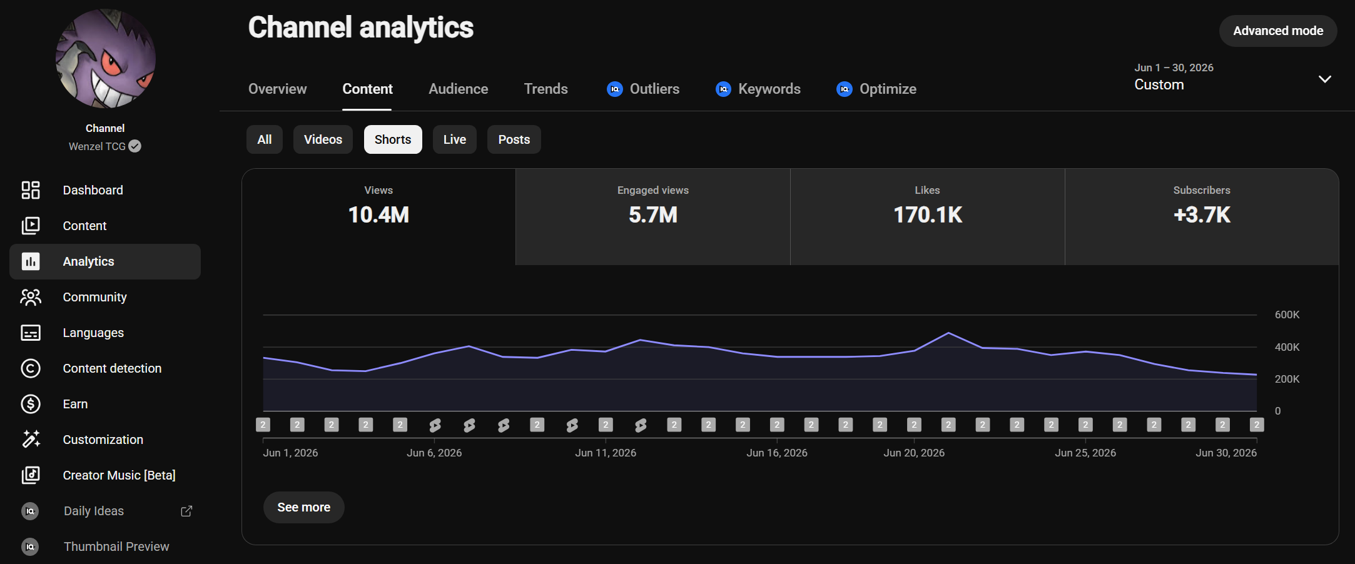Open Community people icon
This screenshot has height=564, width=1355.
[31, 297]
